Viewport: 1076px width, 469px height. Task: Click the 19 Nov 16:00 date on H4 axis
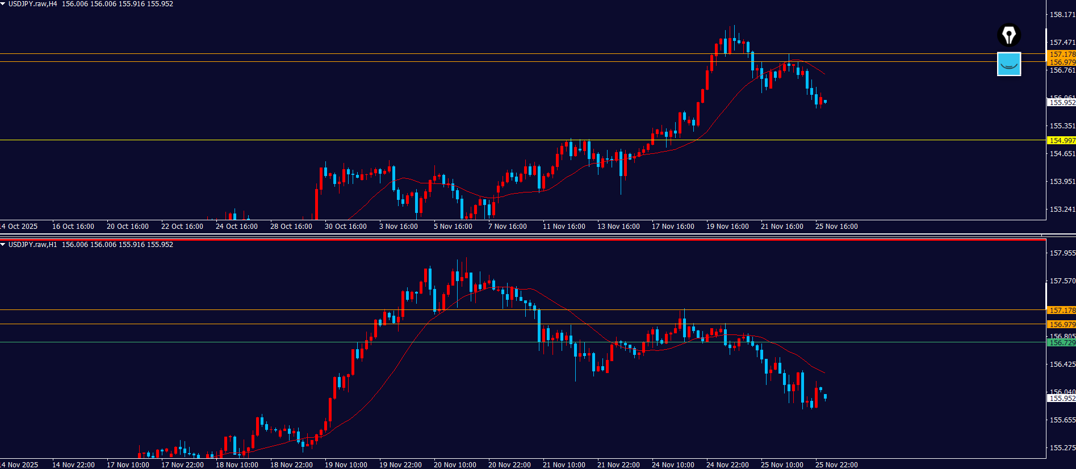727,227
